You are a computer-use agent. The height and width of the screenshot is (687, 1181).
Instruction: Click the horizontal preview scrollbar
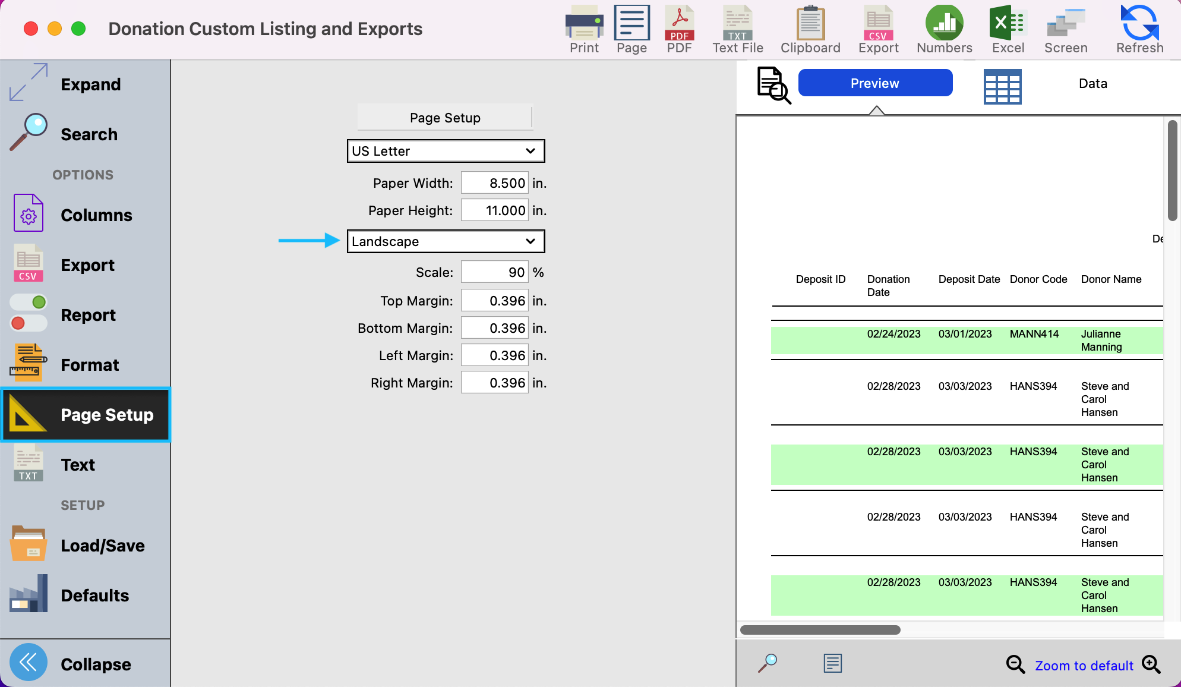[820, 630]
